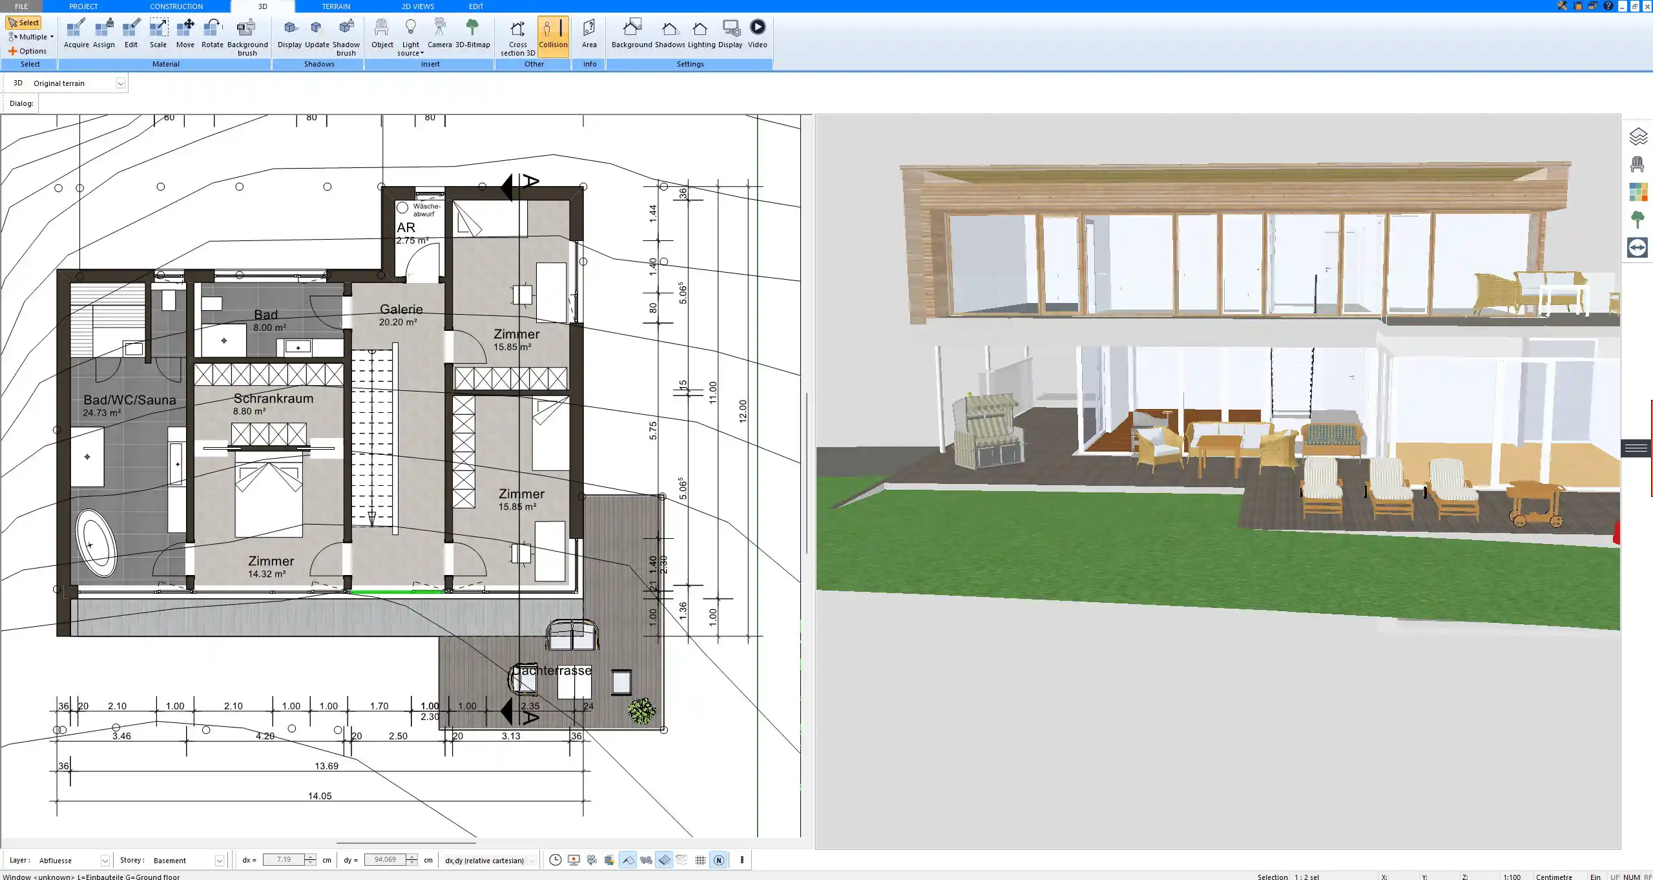
Task: Toggle Collision mode on or off
Action: click(554, 37)
